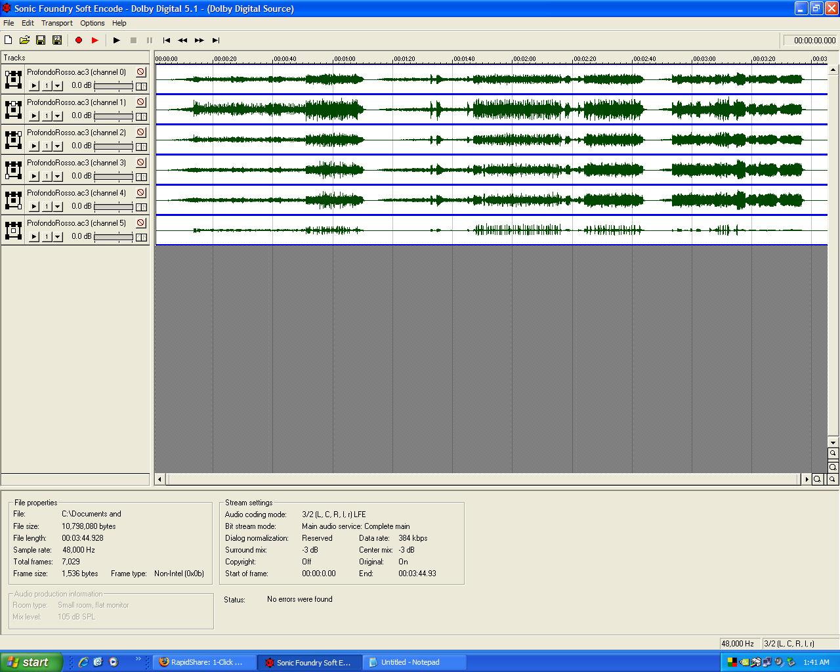Viewport: 840px width, 672px height.
Task: Play audio with the black toolbar play button
Action: tap(117, 40)
